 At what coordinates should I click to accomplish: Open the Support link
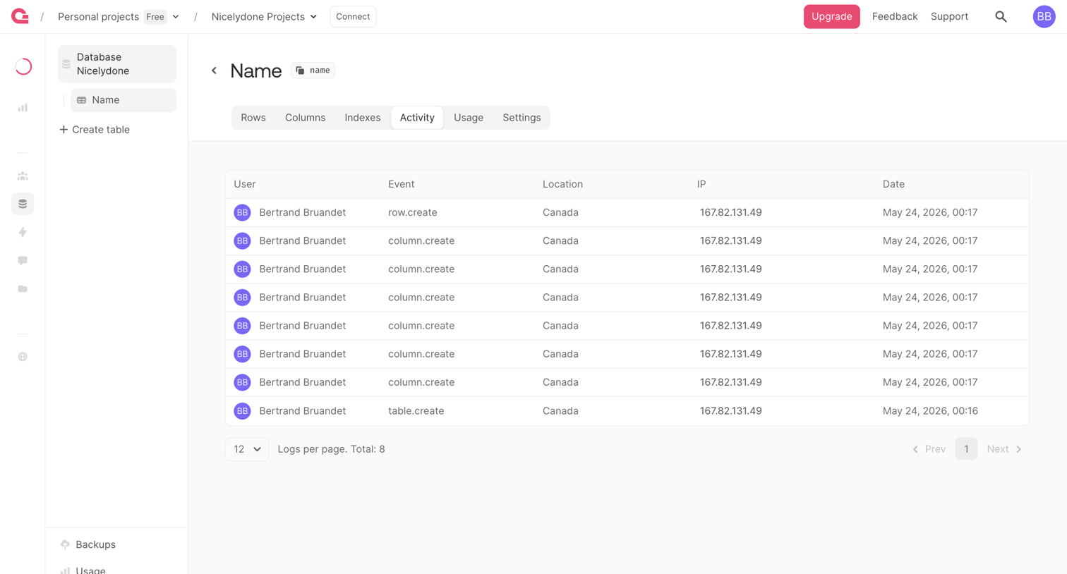click(x=949, y=16)
